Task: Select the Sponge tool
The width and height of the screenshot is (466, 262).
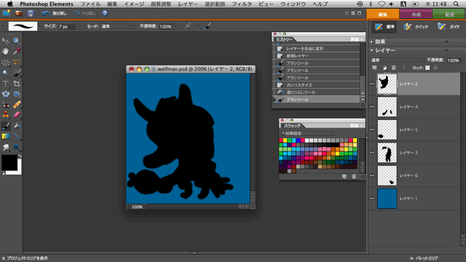Action: [17, 147]
